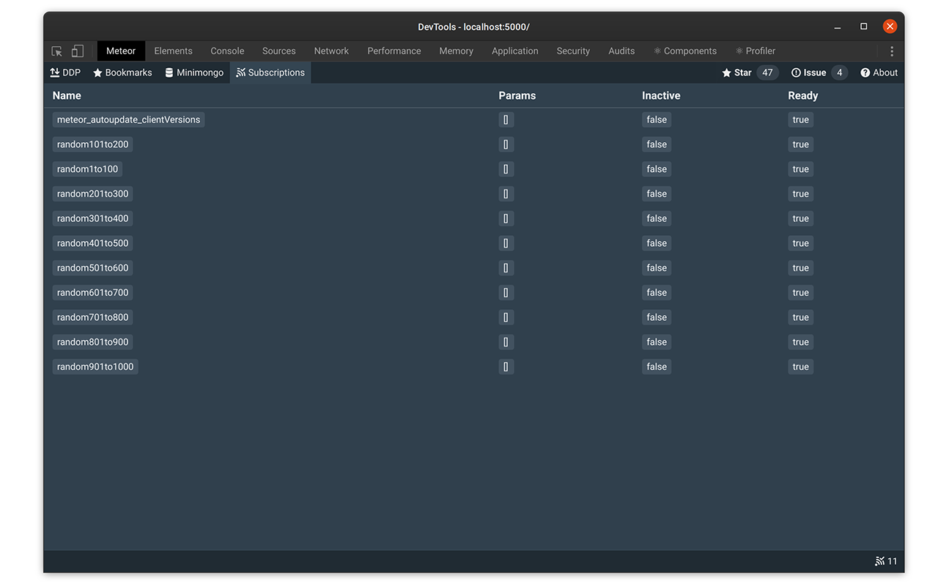Click the ready true value for random701to800
The width and height of the screenshot is (938, 586).
tap(800, 317)
